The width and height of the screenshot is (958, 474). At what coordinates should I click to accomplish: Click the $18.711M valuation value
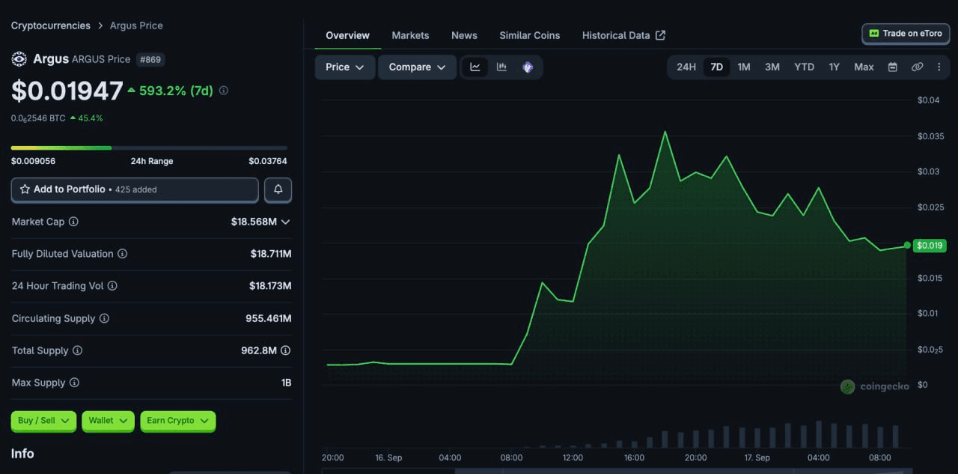tap(271, 254)
